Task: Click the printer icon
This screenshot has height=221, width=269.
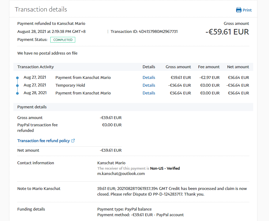Action: [238, 10]
